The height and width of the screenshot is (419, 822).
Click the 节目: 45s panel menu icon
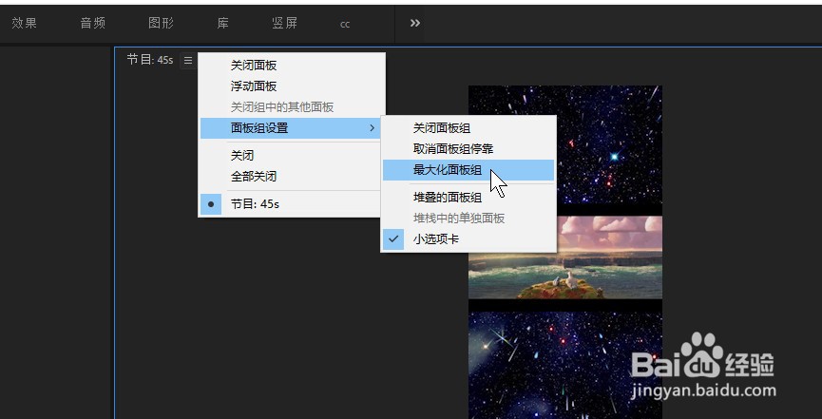click(188, 60)
